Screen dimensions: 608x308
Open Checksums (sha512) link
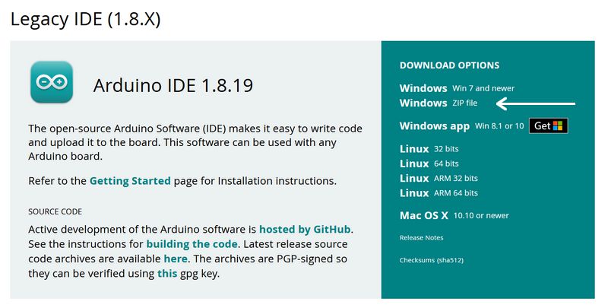[x=431, y=260]
